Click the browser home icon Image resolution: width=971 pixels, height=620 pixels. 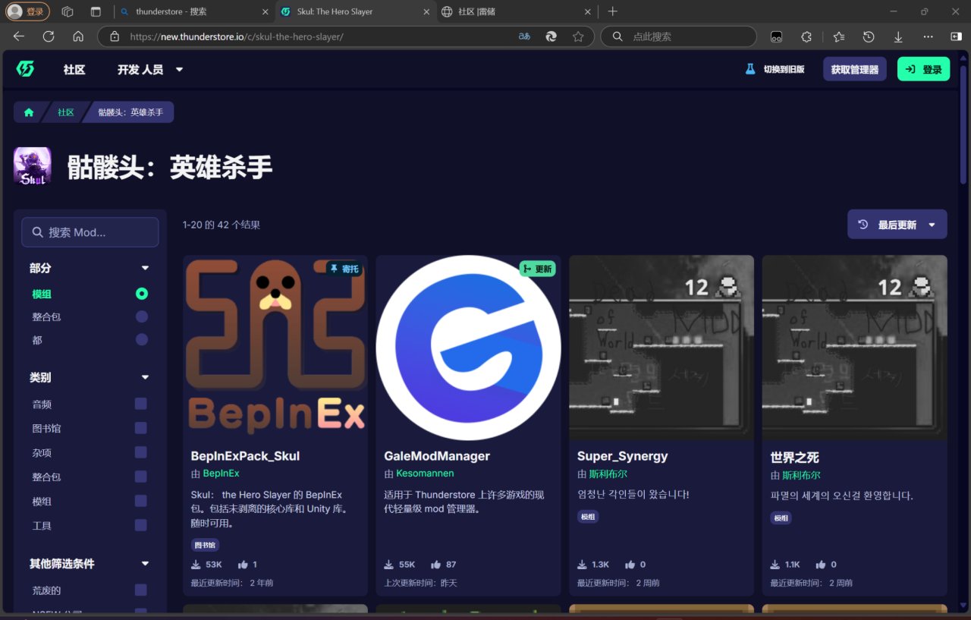(x=78, y=36)
